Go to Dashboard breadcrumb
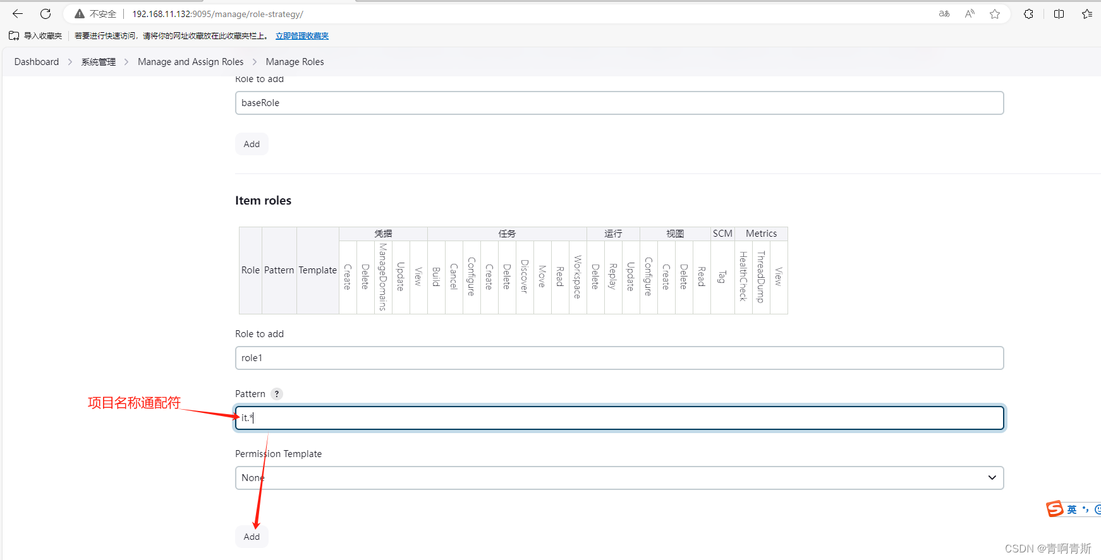Viewport: 1101px width, 560px height. [x=37, y=62]
